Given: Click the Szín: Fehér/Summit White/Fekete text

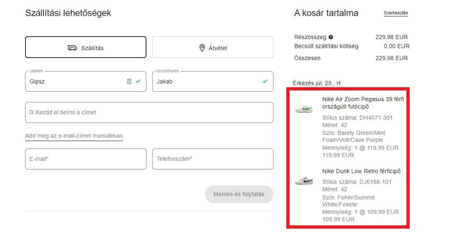Looking at the screenshot, I should pyautogui.click(x=348, y=201).
